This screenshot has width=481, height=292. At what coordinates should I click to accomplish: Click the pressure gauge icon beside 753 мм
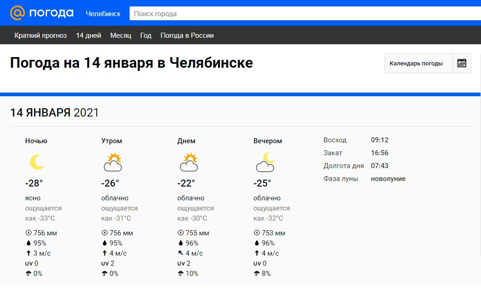[x=257, y=233]
